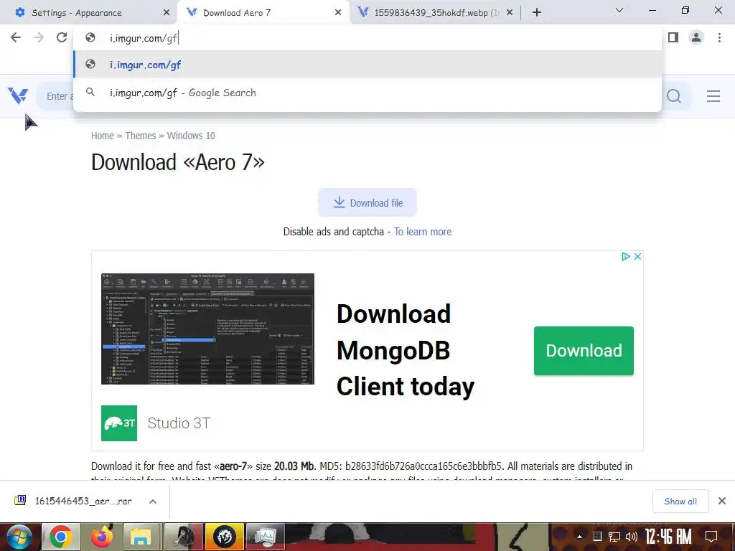Open the Windows Start button
Viewport: 735px width, 551px height.
tap(18, 537)
